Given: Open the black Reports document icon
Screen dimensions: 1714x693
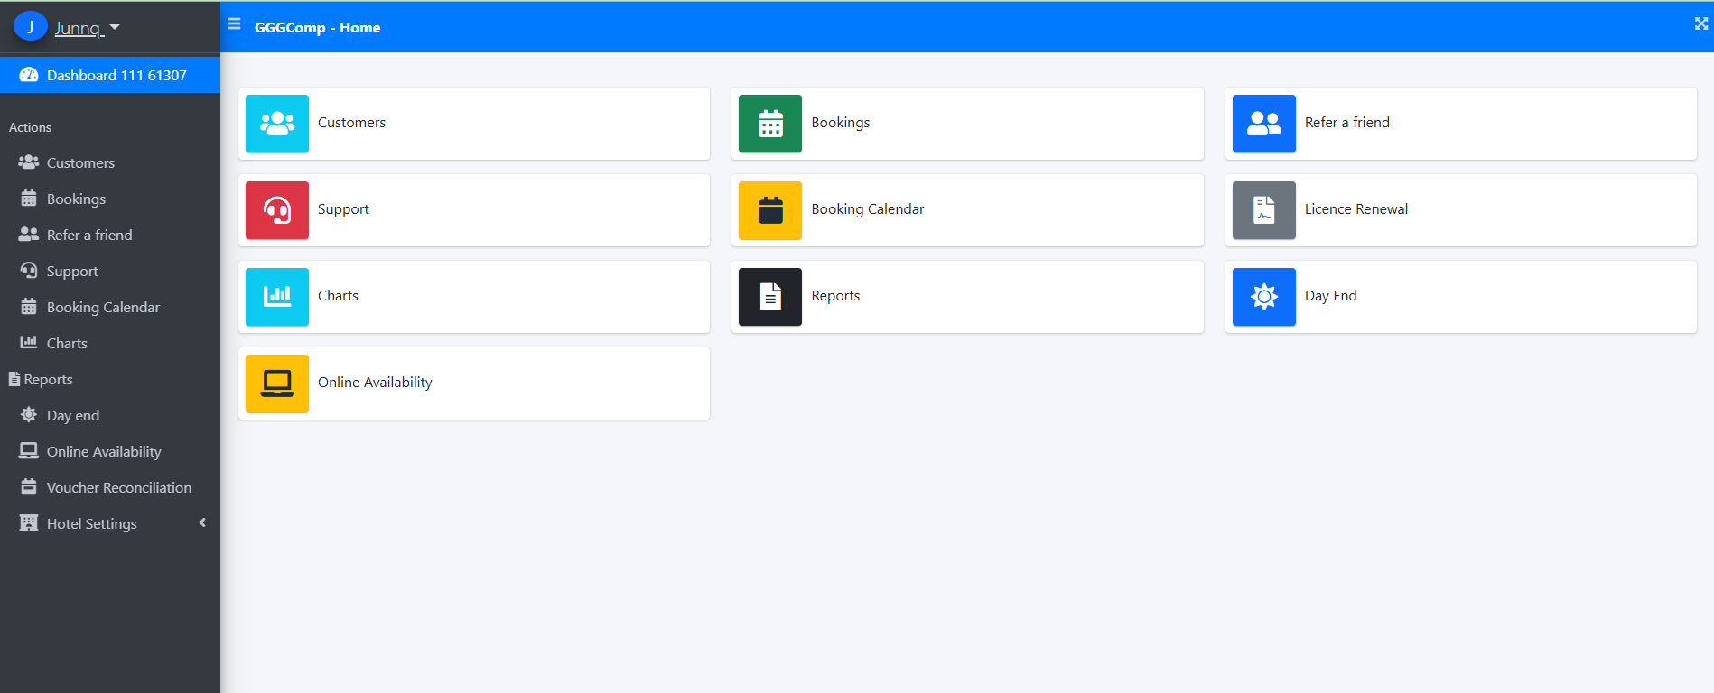Looking at the screenshot, I should [x=769, y=297].
